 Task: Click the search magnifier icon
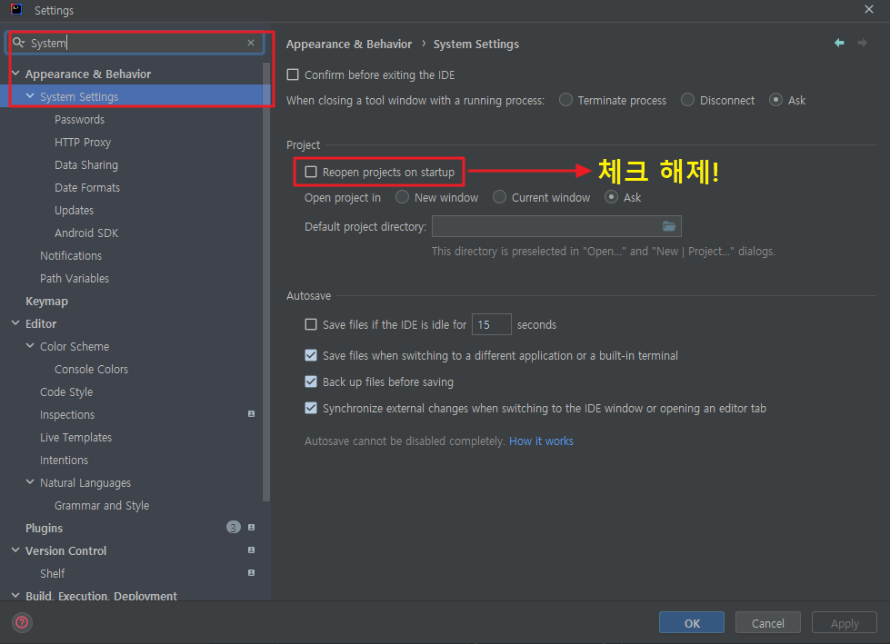[18, 42]
